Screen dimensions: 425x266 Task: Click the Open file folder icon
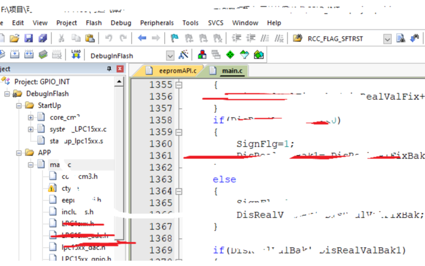(14, 38)
